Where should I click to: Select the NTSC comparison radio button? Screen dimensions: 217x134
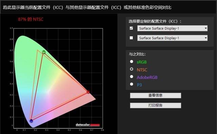click(x=132, y=69)
